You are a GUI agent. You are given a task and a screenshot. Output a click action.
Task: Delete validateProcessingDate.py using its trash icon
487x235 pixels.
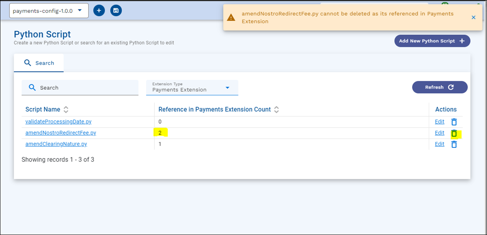pos(454,122)
